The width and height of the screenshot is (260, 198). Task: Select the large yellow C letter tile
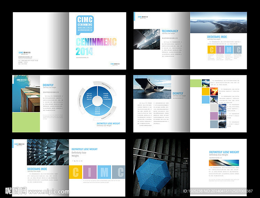76,172
